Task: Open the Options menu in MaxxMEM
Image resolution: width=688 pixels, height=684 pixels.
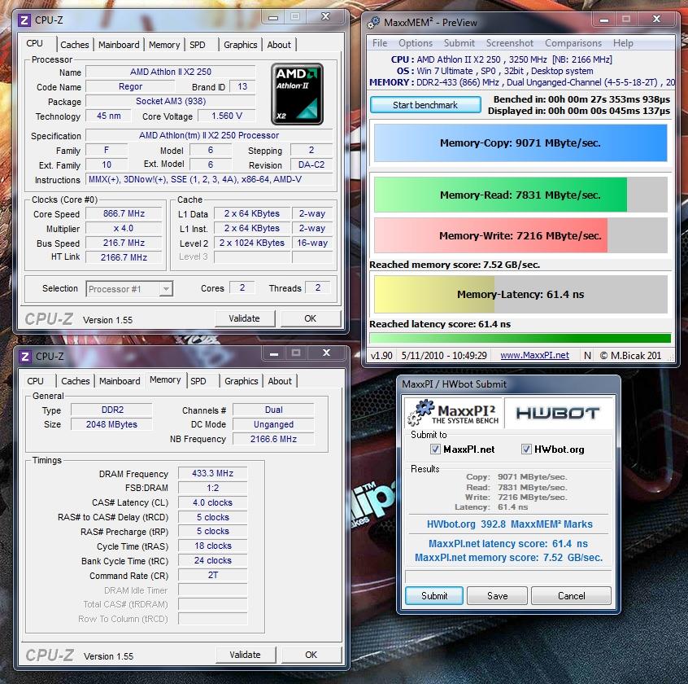Action: click(416, 43)
